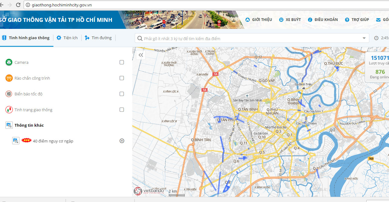Tick the Rào chắn công trình checkbox

click(x=122, y=78)
